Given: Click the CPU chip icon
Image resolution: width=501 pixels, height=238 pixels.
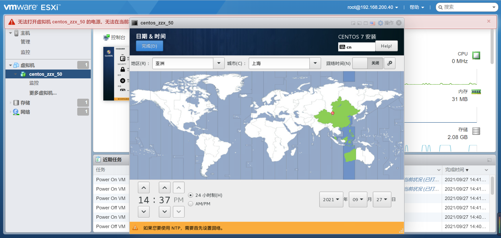Looking at the screenshot, I should tap(476, 55).
